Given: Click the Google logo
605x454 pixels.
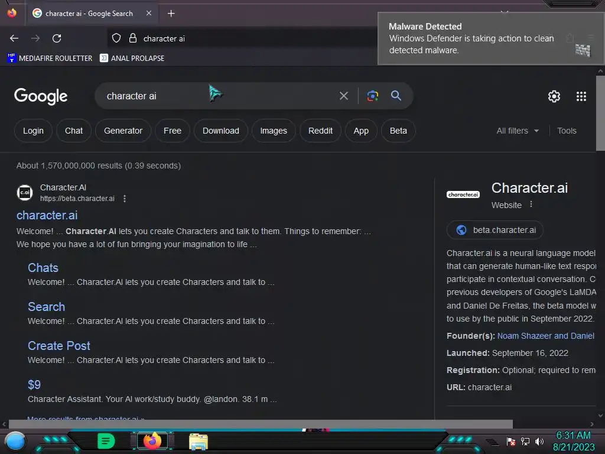Looking at the screenshot, I should pos(41,96).
